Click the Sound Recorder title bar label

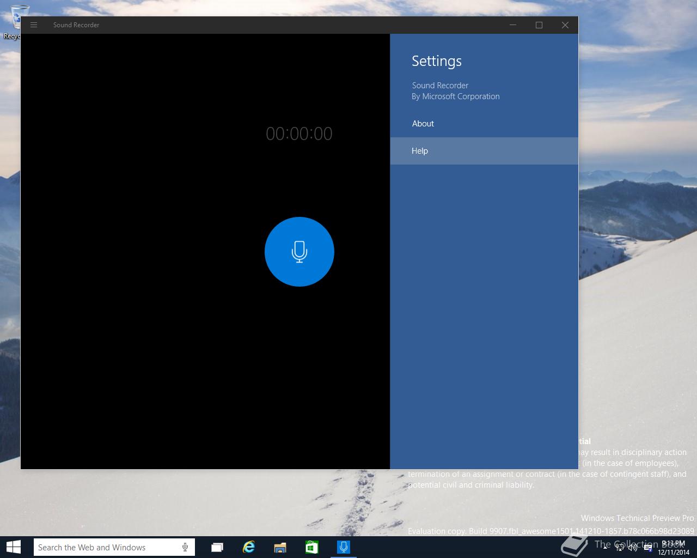(76, 25)
